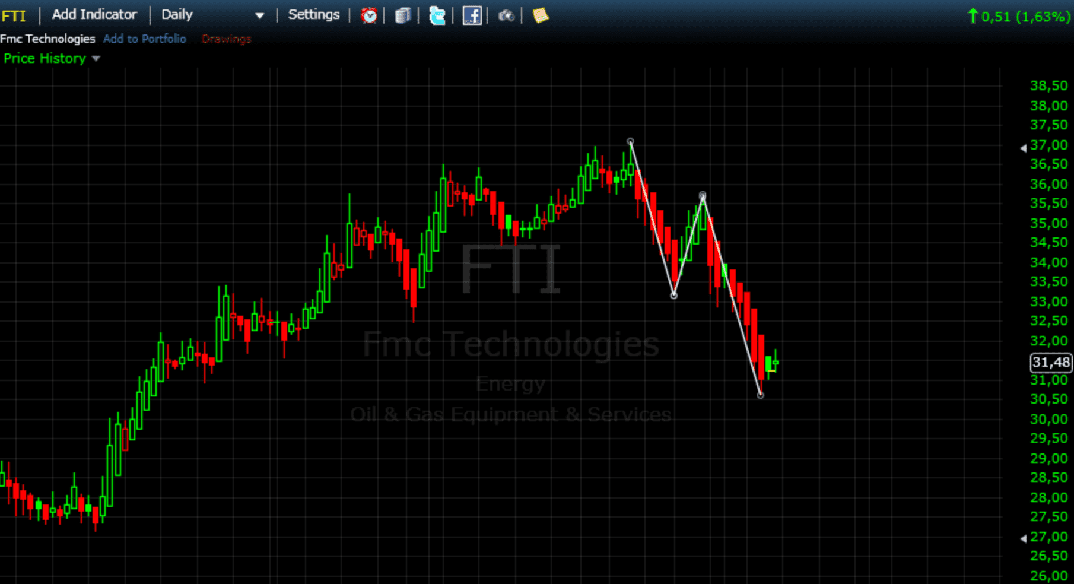Click the Fmc Technologies company name
Image resolution: width=1074 pixels, height=584 pixels.
tap(47, 39)
